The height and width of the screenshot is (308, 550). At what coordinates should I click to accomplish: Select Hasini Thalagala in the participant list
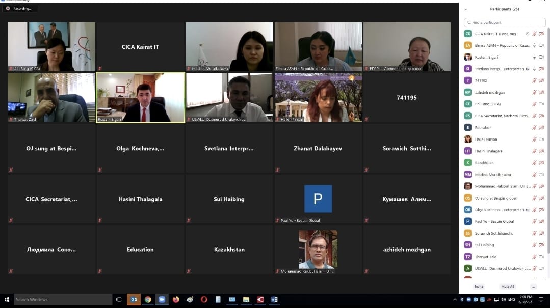pos(488,151)
